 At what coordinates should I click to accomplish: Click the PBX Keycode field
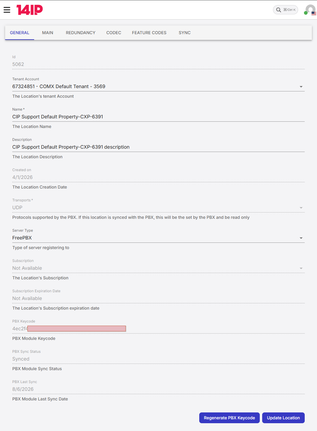pos(158,329)
